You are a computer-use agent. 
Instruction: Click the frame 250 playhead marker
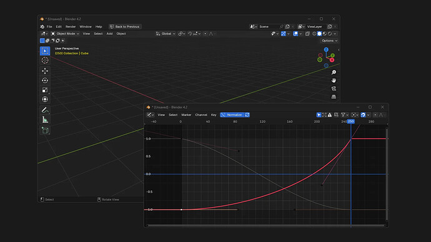click(351, 121)
